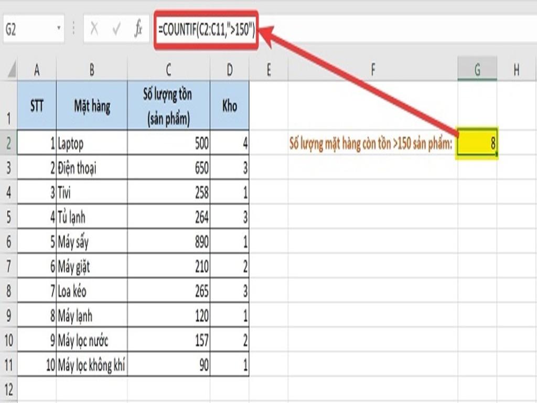
Task: Select the cell with value 890
Action: coord(168,242)
